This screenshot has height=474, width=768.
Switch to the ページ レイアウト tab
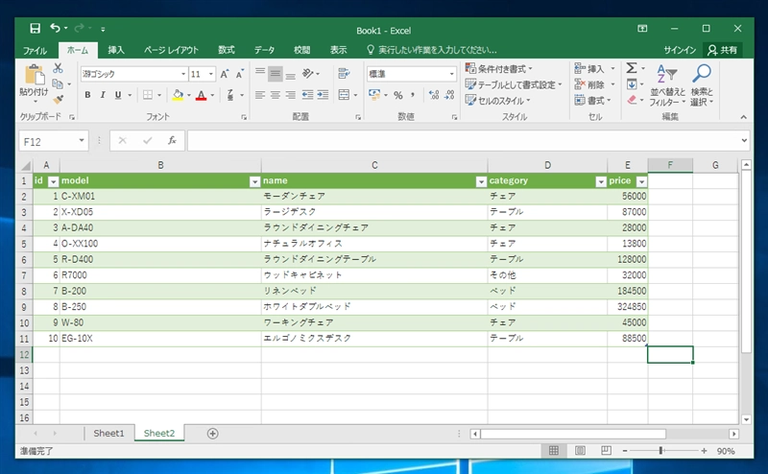click(171, 50)
